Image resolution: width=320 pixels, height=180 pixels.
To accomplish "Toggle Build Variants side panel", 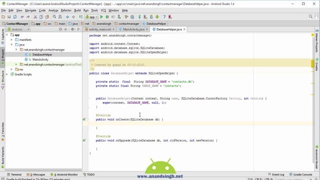I will [x=2, y=157].
